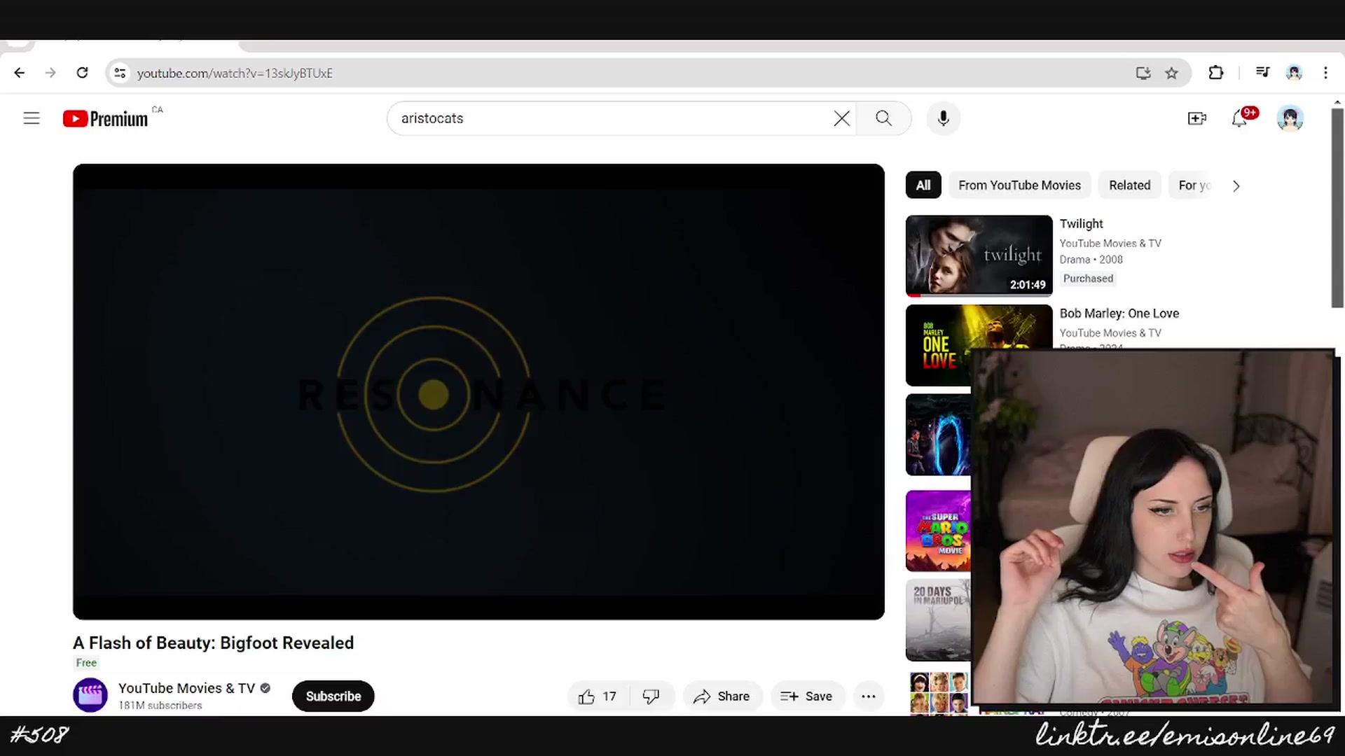The width and height of the screenshot is (1345, 756).
Task: Go back with the browser back arrow
Action: [x=20, y=73]
